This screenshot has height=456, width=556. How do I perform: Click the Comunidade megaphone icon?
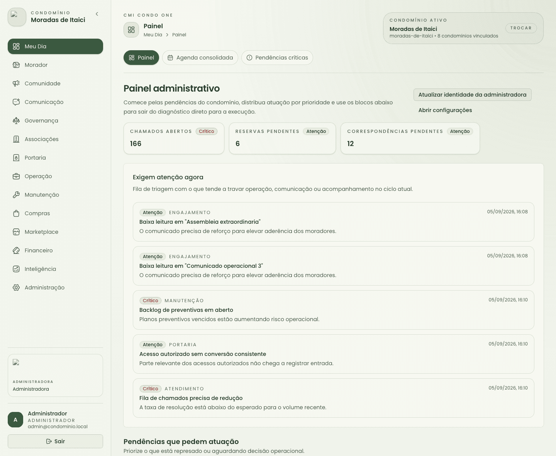pyautogui.click(x=16, y=83)
